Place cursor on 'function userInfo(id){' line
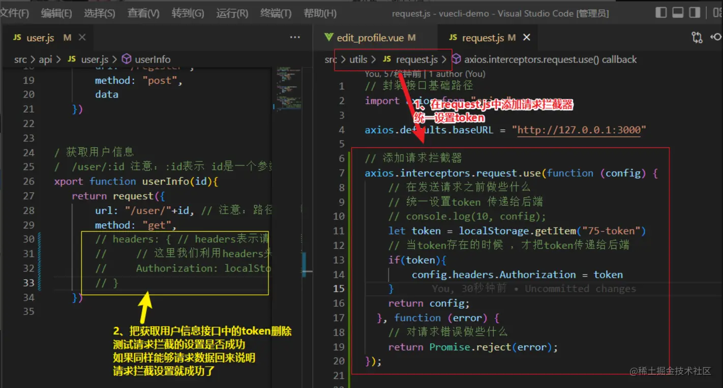This screenshot has width=723, height=388. [136, 181]
